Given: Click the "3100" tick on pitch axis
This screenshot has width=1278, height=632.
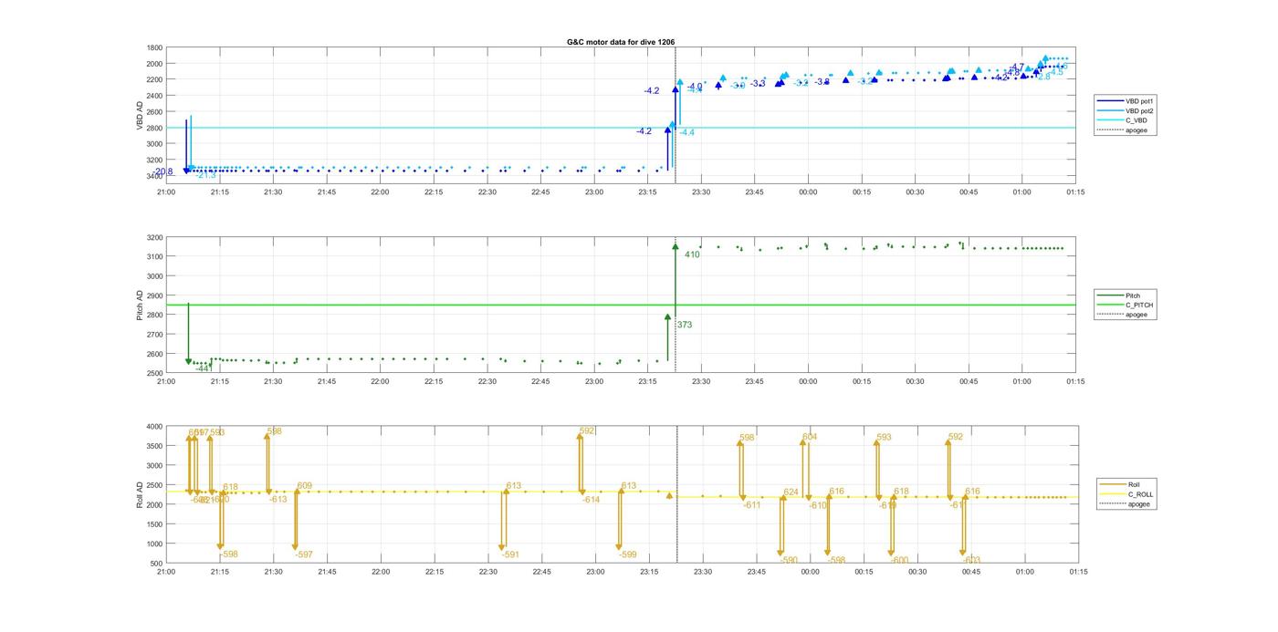Looking at the screenshot, I should [x=154, y=257].
